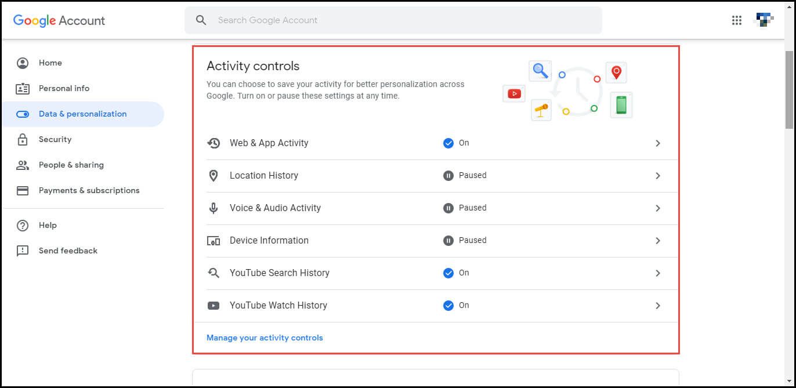Expand Location History with its chevron
The width and height of the screenshot is (796, 388).
(658, 175)
